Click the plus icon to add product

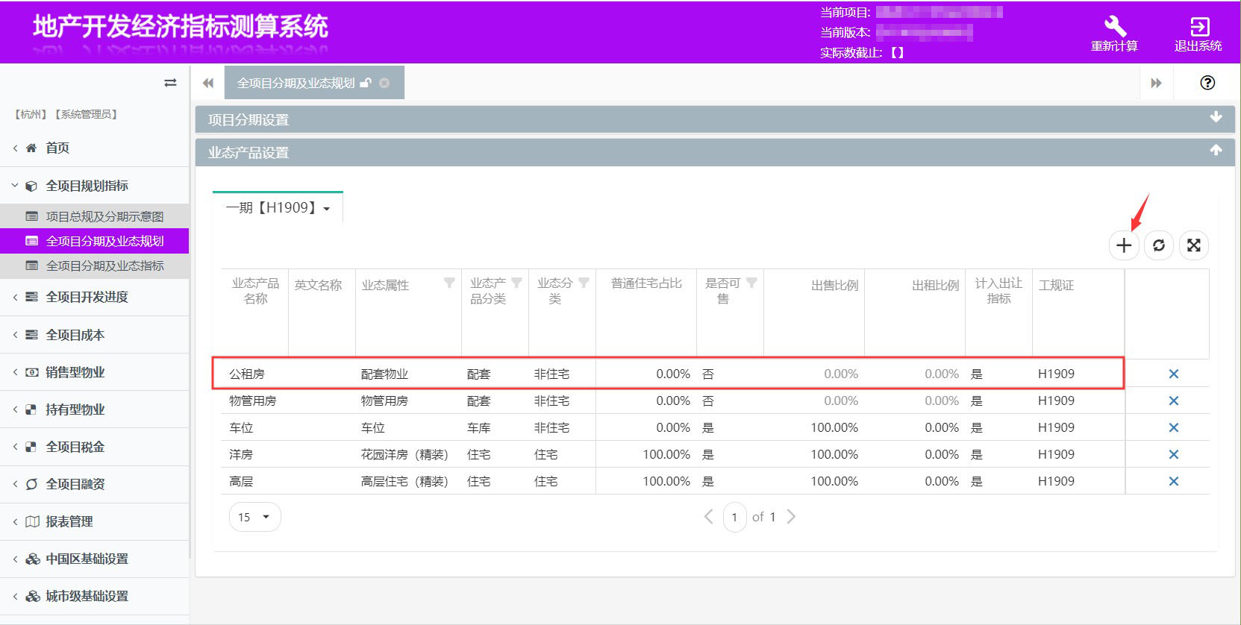1124,245
